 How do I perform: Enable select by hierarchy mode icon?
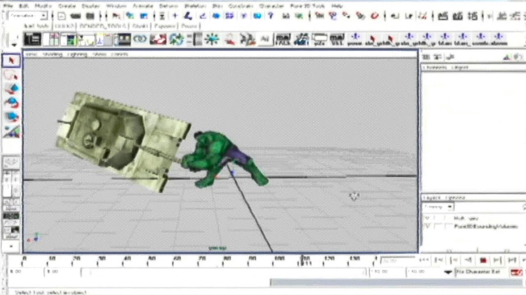click(x=117, y=16)
